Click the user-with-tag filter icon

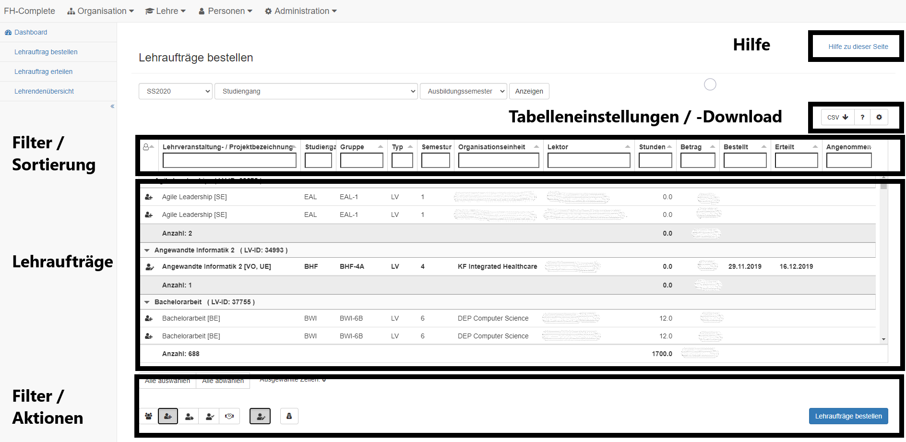point(189,416)
